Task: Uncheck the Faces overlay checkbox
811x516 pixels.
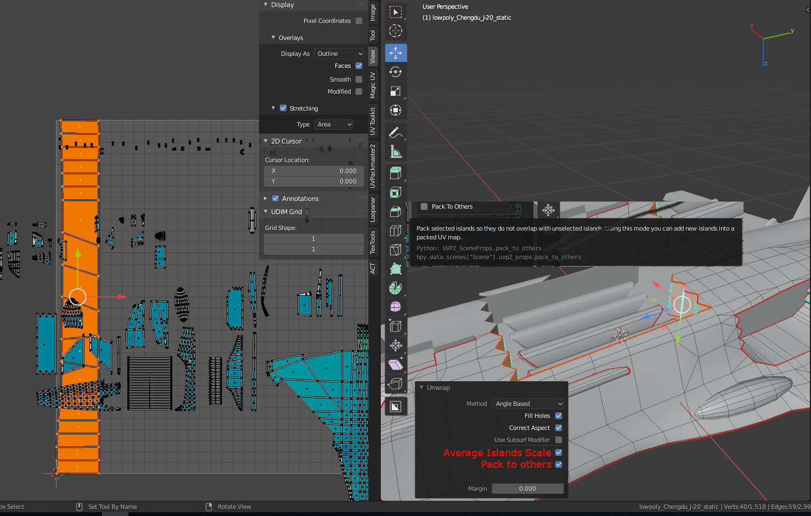Action: (x=359, y=66)
